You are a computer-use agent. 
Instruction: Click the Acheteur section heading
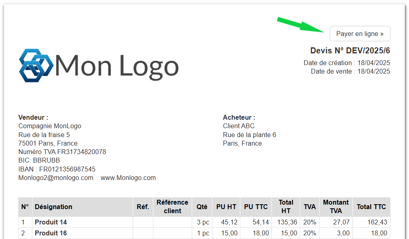[239, 117]
